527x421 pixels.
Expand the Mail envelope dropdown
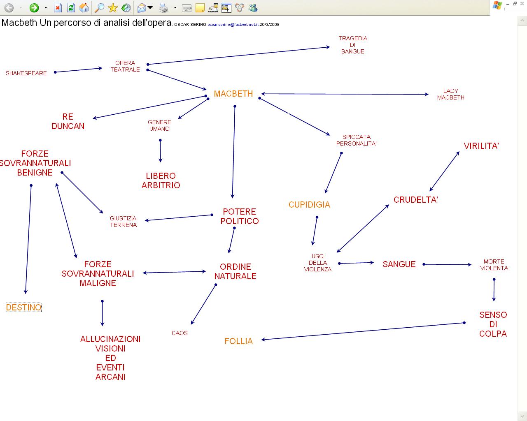[150, 8]
